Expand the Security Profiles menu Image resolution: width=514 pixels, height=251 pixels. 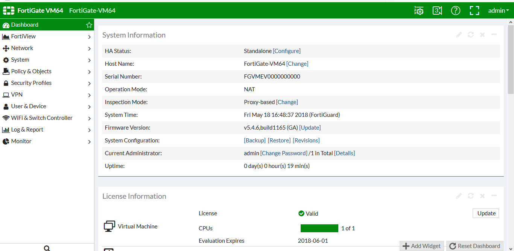pos(89,83)
